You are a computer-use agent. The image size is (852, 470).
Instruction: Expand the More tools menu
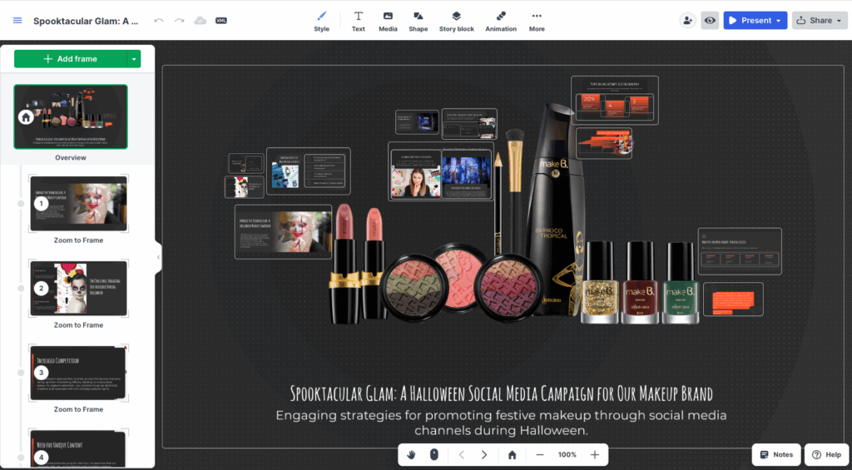tap(537, 21)
